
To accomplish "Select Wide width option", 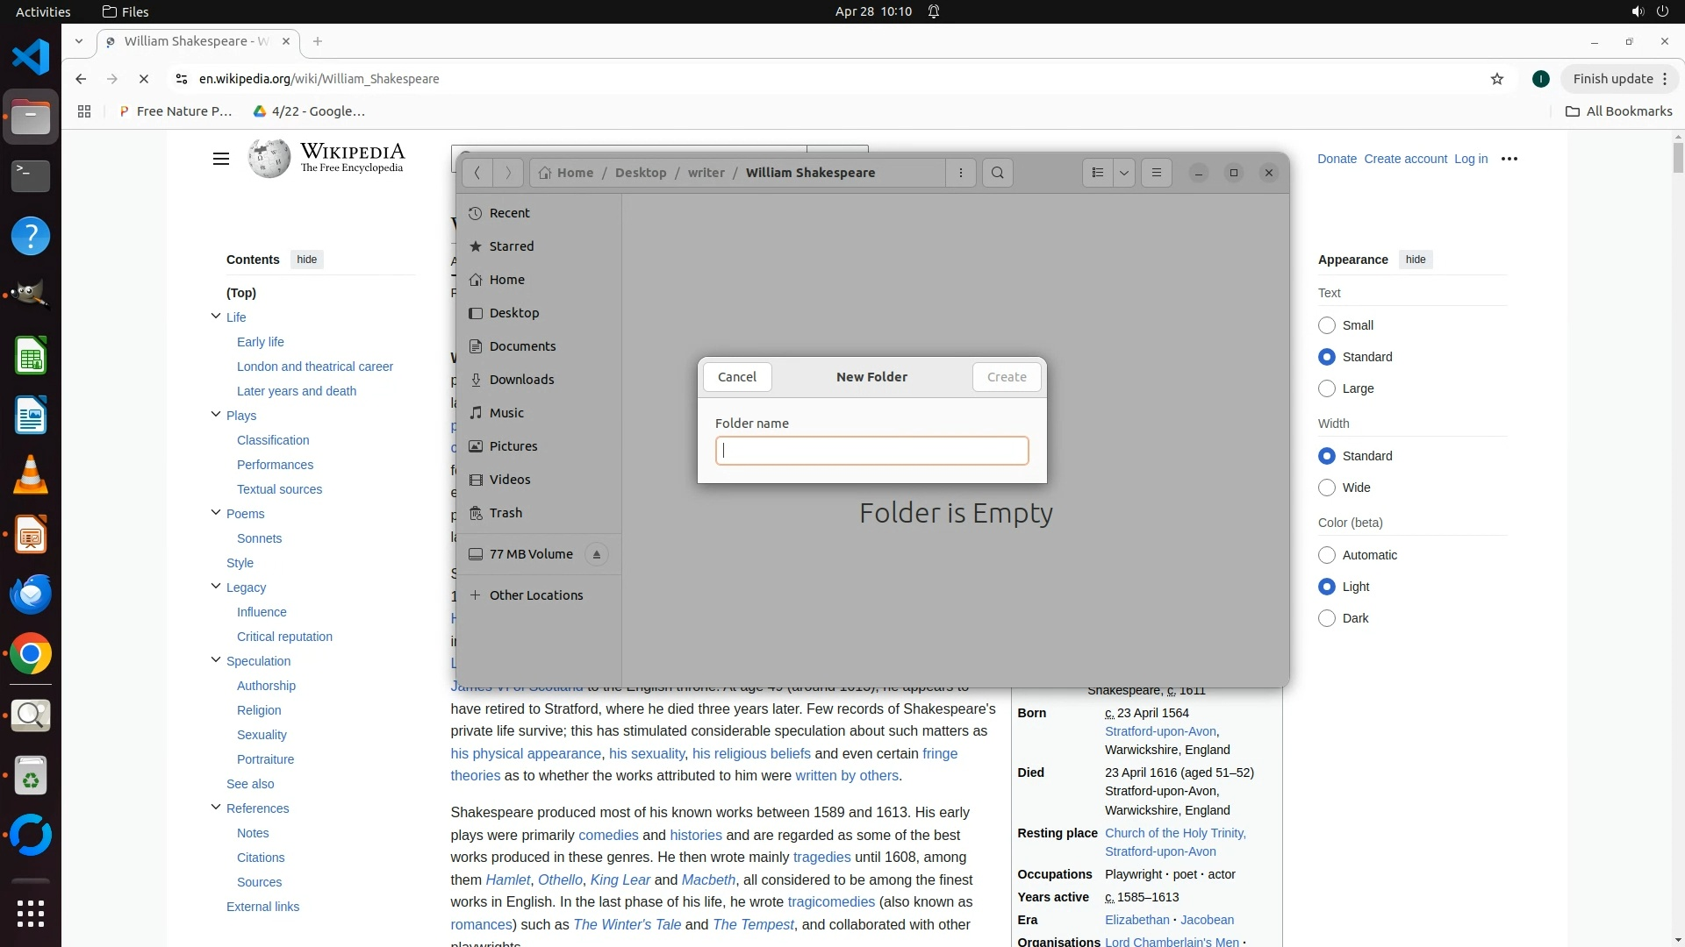I will tap(1327, 488).
